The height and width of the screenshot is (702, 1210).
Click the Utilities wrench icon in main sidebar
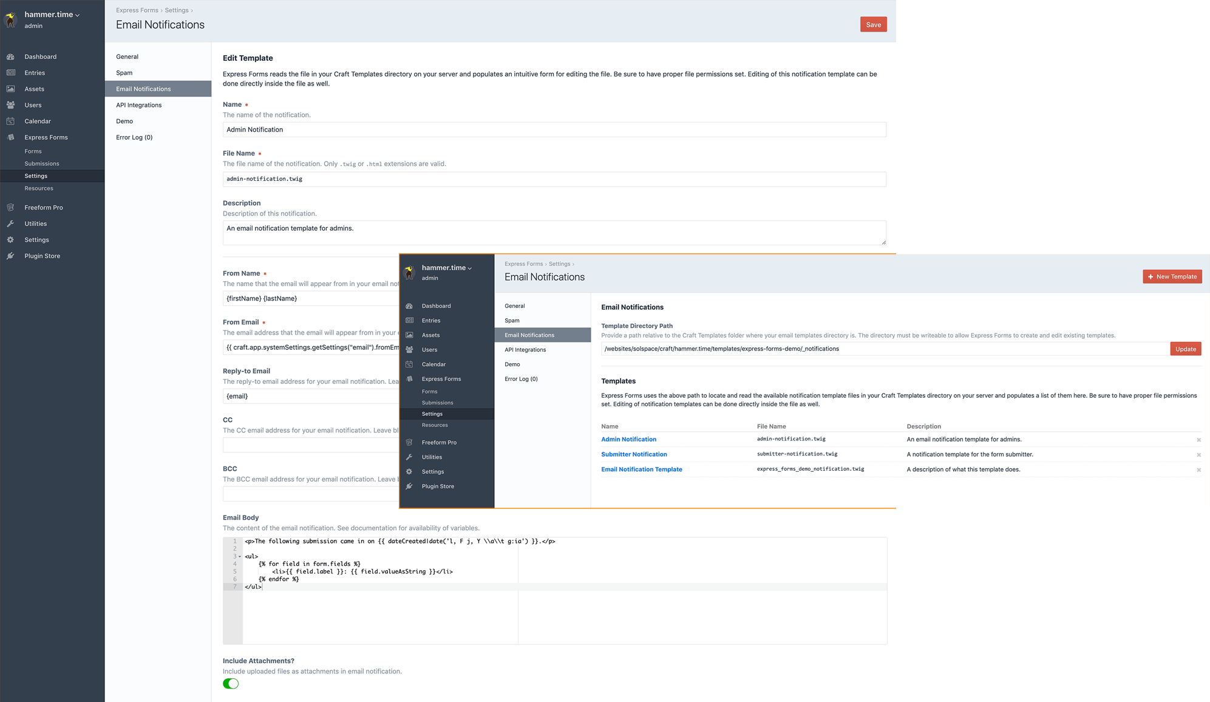click(x=10, y=223)
